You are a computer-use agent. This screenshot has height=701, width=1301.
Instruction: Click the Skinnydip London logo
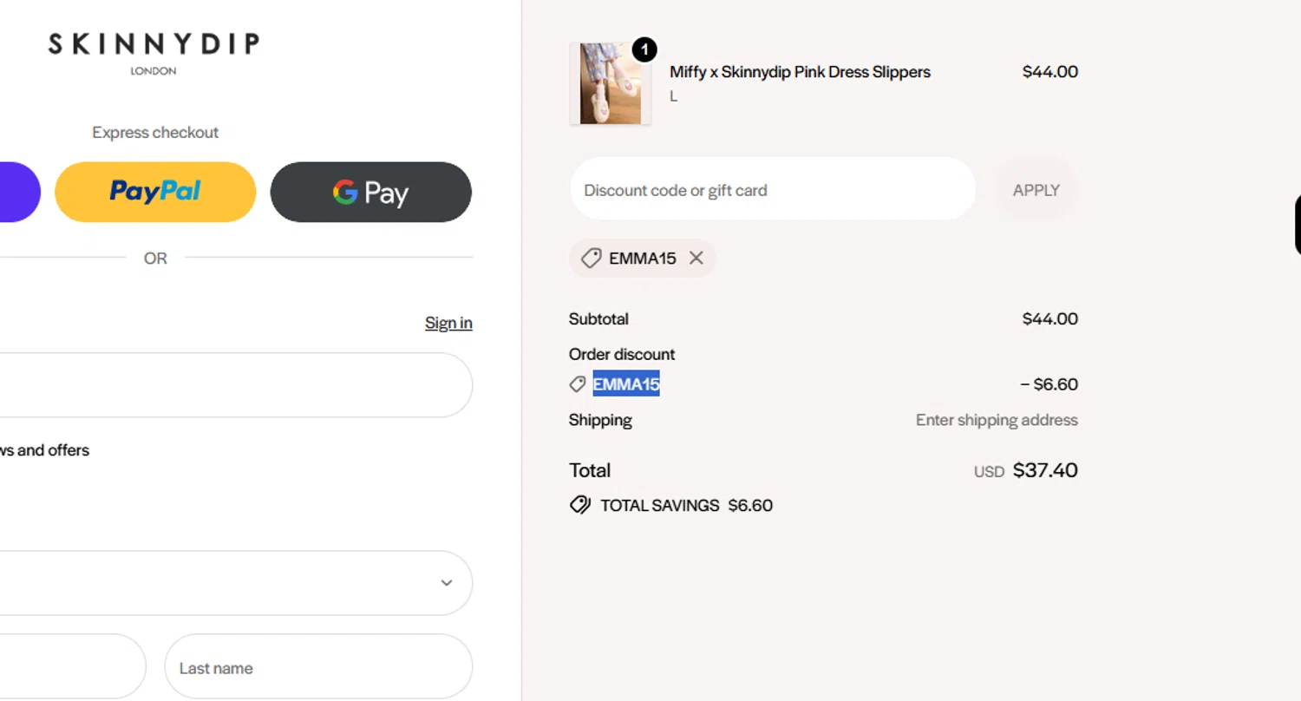(154, 52)
